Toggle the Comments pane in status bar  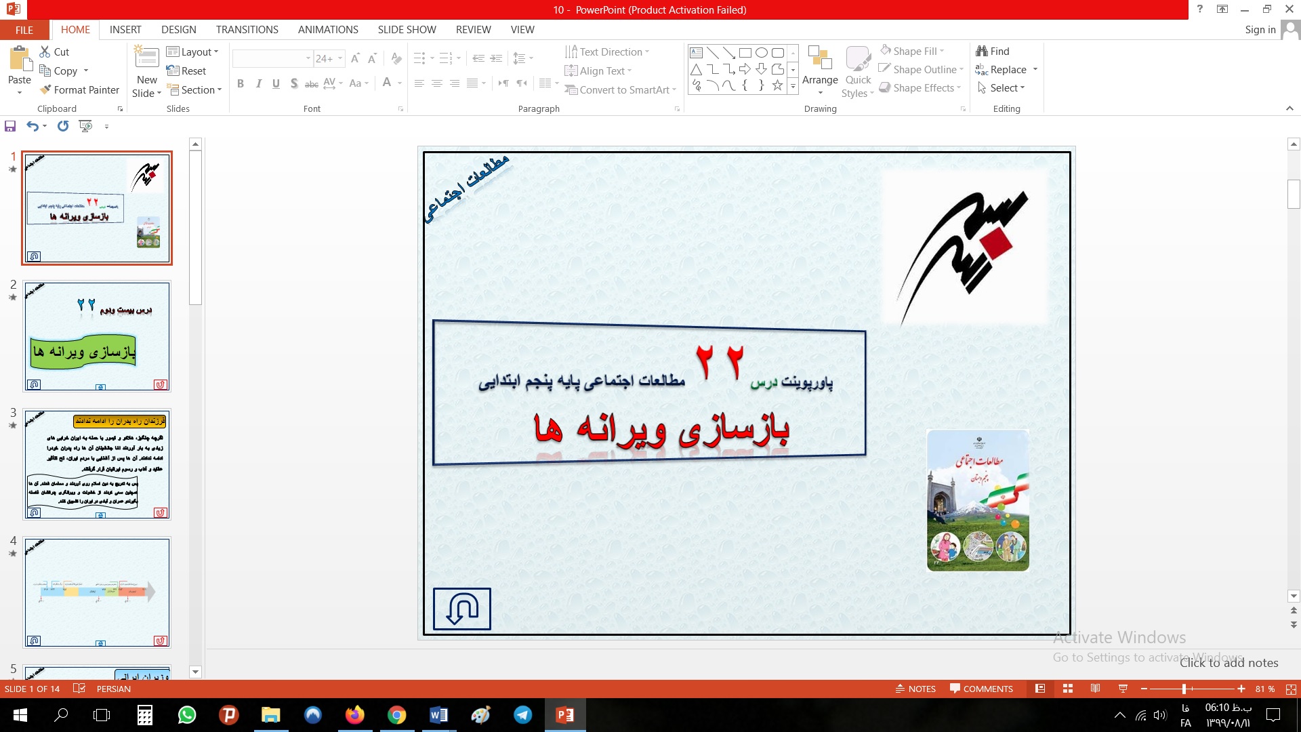[x=981, y=689]
